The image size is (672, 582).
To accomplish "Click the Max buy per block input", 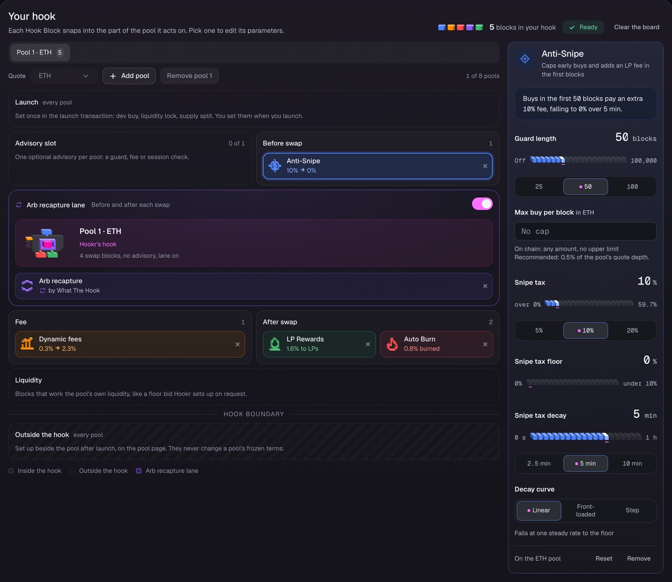I will [x=585, y=231].
